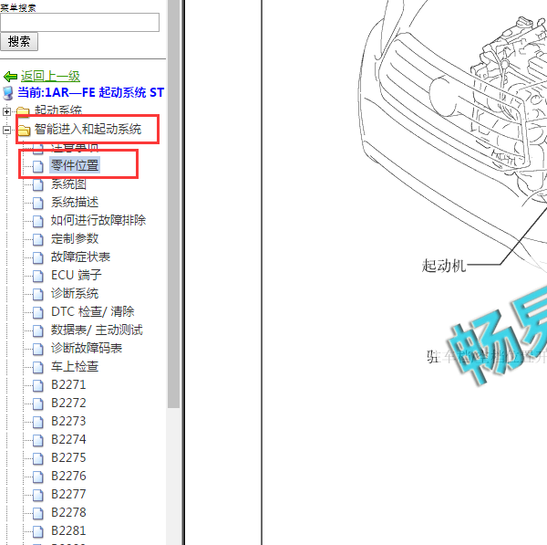This screenshot has height=545, width=547.
Task: Open the 数据表/ 主动测试 page
Action: point(97,330)
